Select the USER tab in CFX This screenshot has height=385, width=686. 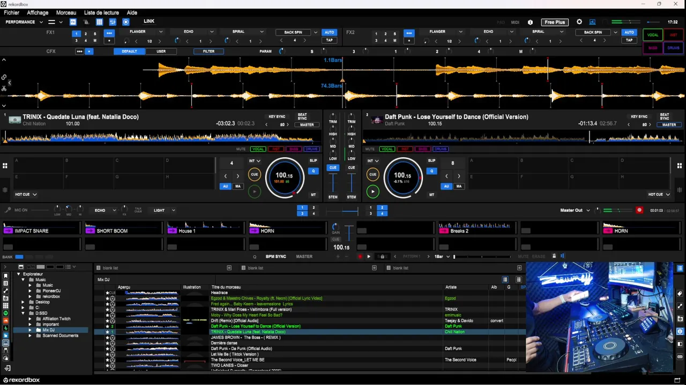coord(161,51)
